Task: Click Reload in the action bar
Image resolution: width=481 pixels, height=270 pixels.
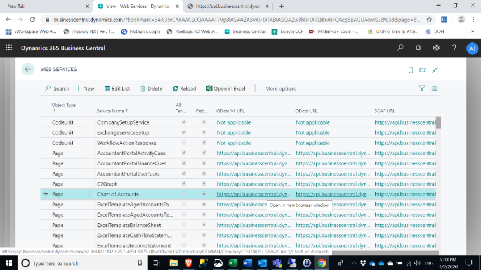Action: coord(184,88)
